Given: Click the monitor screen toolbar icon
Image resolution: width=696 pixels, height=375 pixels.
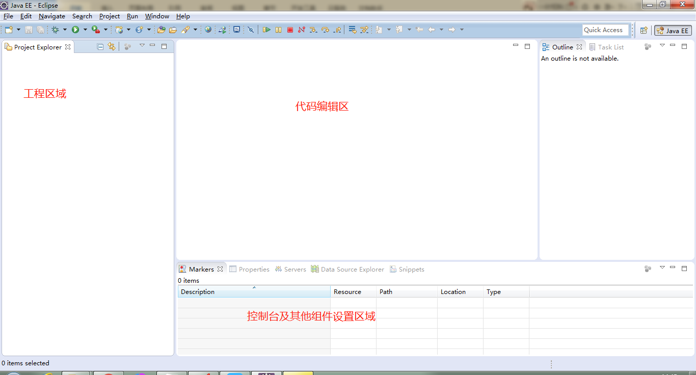Looking at the screenshot, I should [x=237, y=30].
